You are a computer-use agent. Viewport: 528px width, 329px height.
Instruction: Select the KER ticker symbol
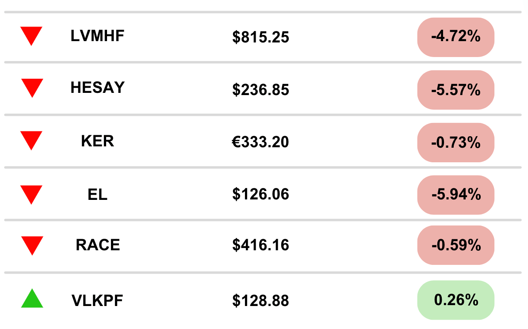[97, 141]
